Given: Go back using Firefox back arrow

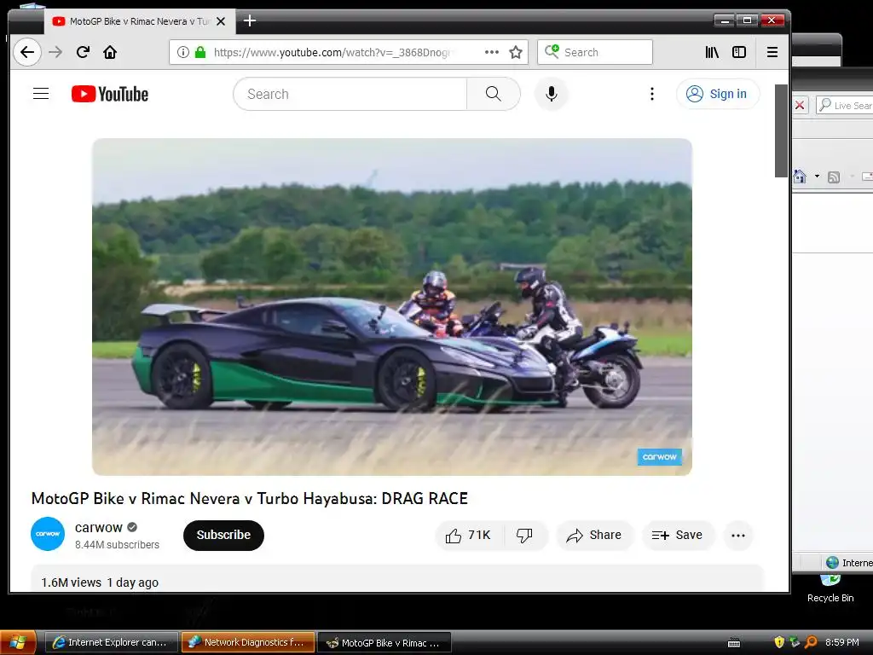Looking at the screenshot, I should (x=27, y=52).
